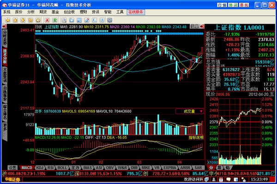277x184 pixels.
Task: Open the 报价 menu
Action: point(19,12)
